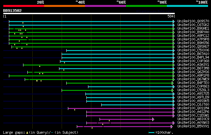Click the BB913502 query name

[13, 11]
